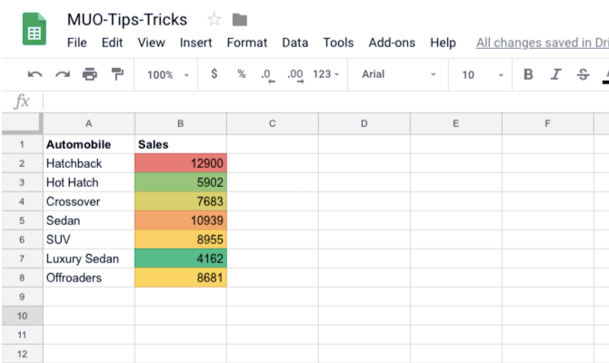Print the spreadsheet with printer icon

point(89,74)
